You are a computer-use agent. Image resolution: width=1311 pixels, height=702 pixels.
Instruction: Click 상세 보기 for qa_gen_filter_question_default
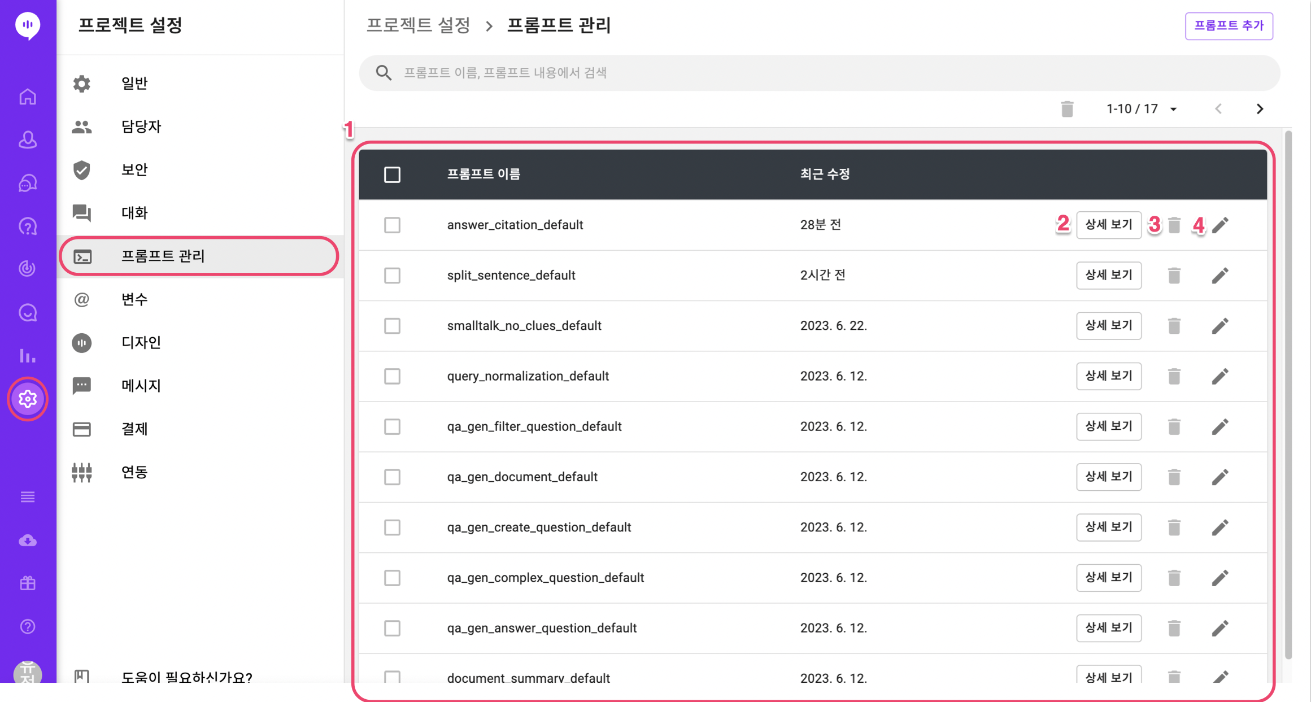click(x=1108, y=426)
